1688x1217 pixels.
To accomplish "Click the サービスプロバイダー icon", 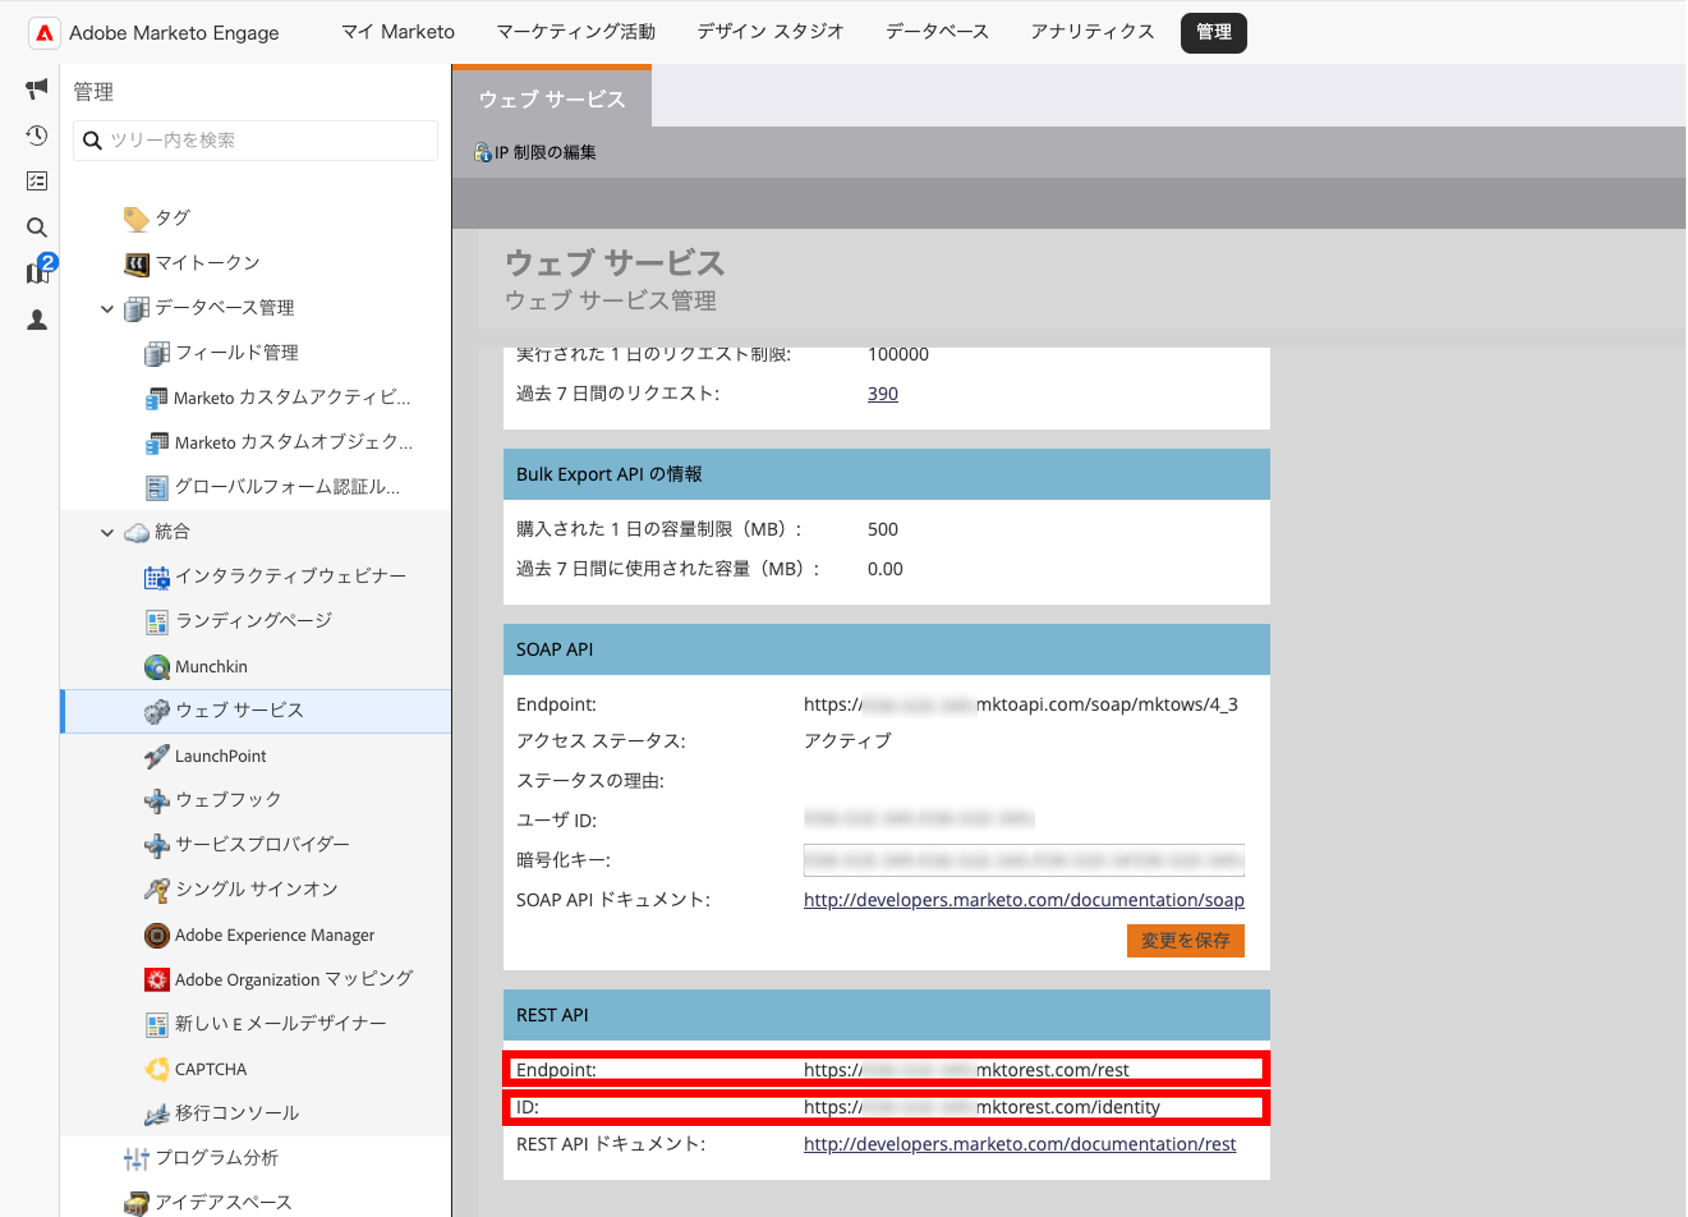I will click(x=156, y=846).
